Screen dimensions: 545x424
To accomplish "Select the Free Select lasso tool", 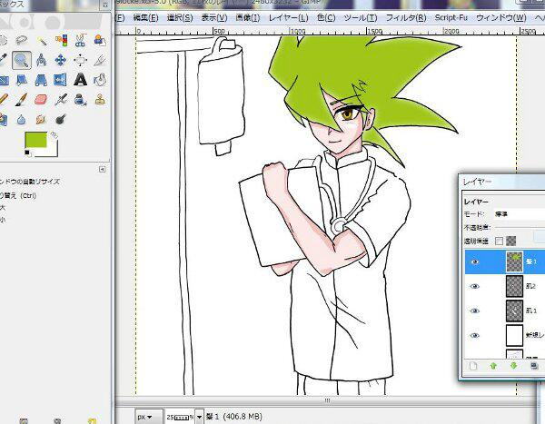I will (x=22, y=41).
